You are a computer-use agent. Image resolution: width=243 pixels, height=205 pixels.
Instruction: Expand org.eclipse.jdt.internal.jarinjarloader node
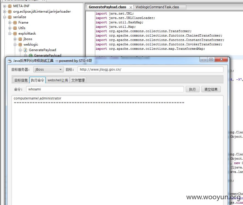[x=4, y=12]
